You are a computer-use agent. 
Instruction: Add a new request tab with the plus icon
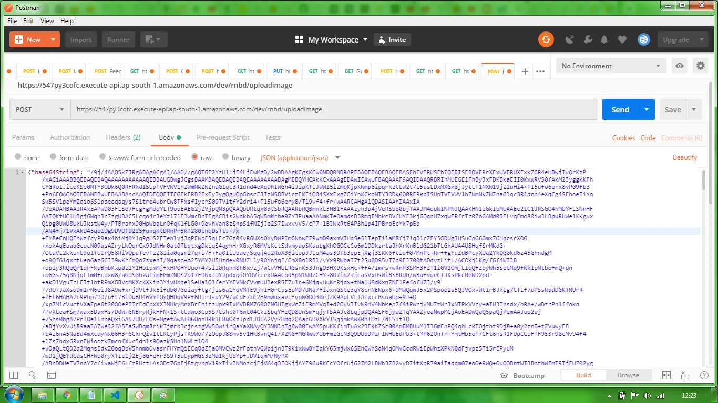coord(525,71)
